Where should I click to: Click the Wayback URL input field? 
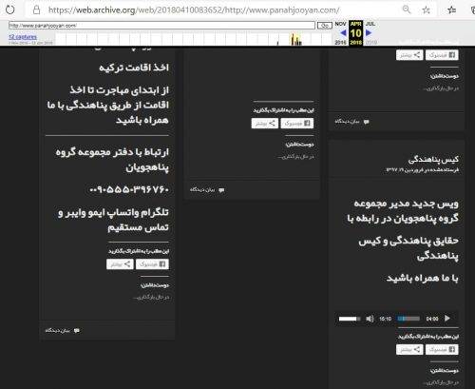161,26
